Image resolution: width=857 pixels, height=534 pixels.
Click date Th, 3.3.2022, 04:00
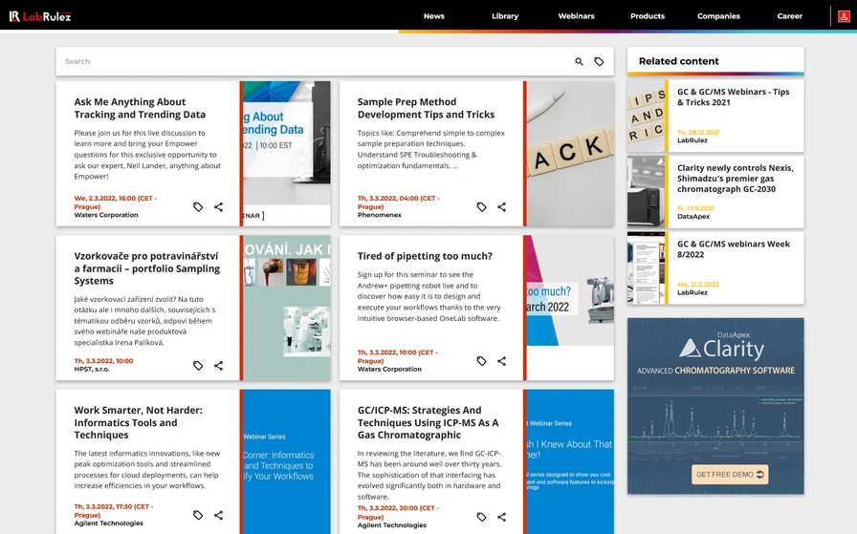(399, 203)
